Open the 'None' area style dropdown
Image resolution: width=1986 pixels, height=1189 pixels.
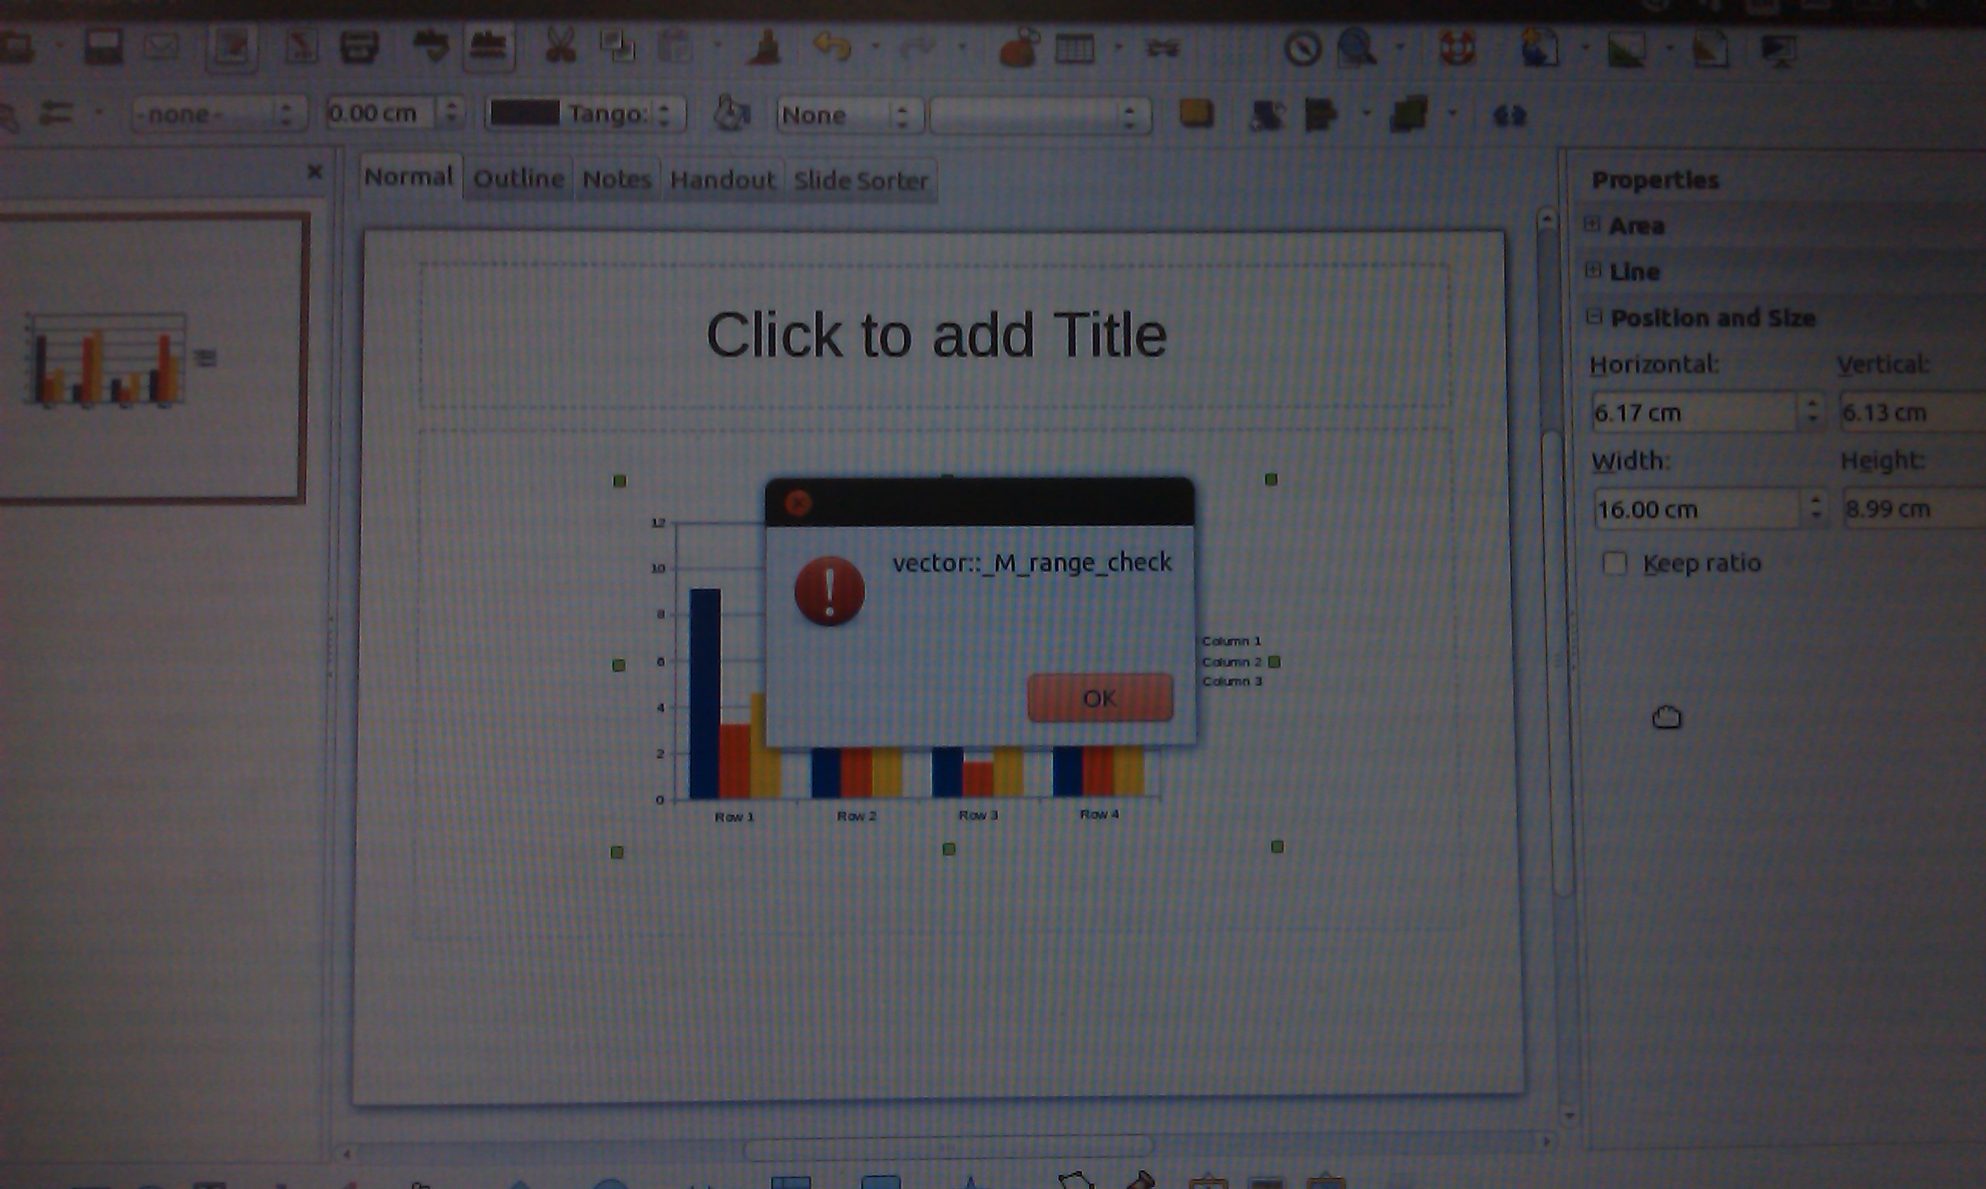tap(849, 115)
